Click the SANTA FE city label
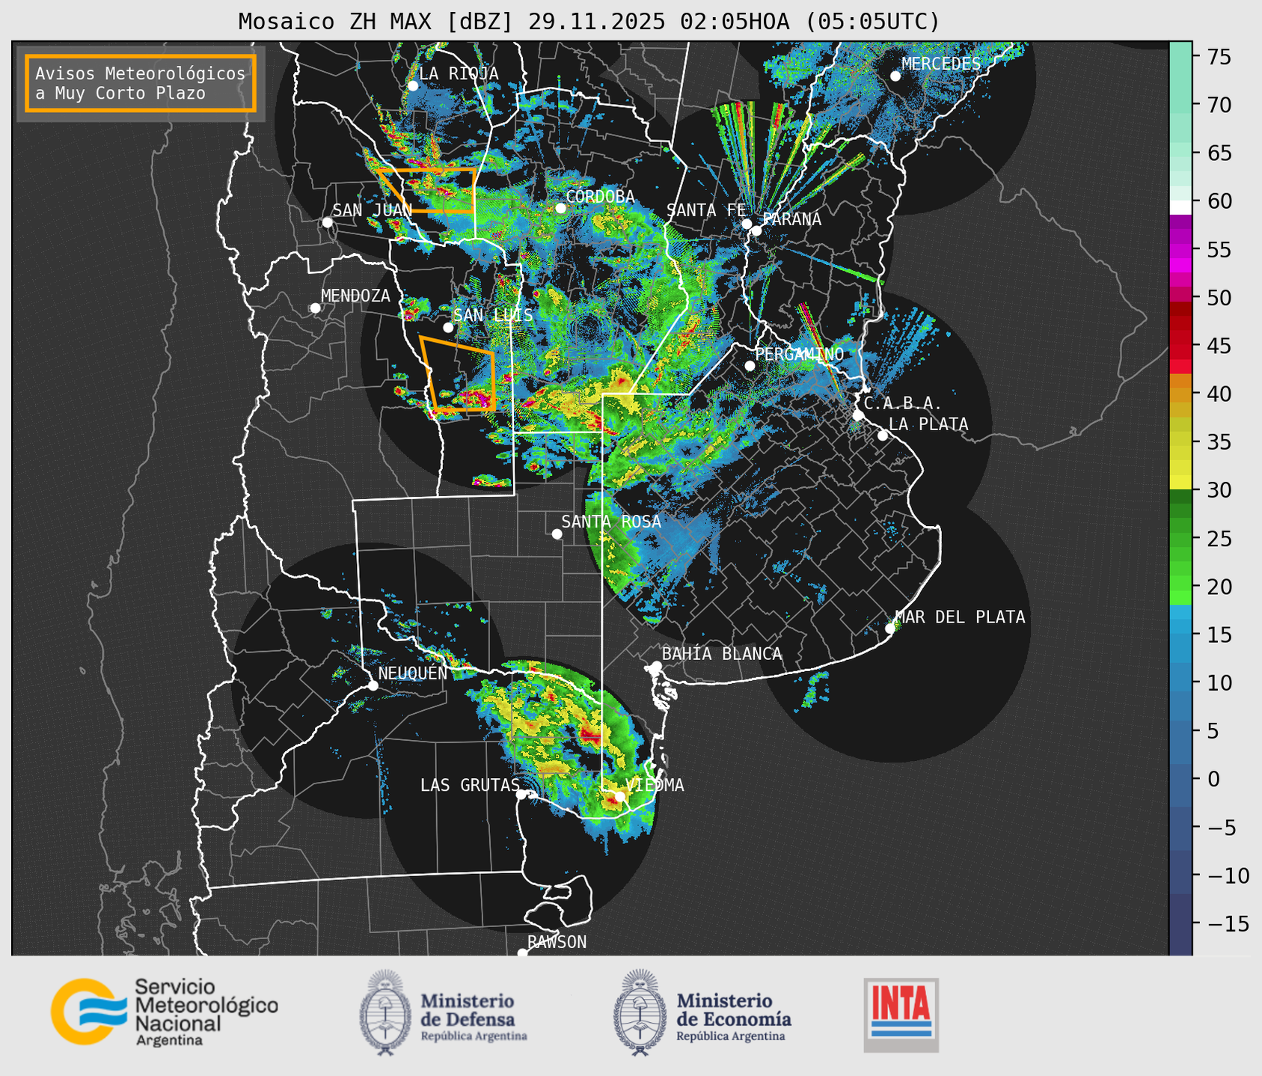 706,210
